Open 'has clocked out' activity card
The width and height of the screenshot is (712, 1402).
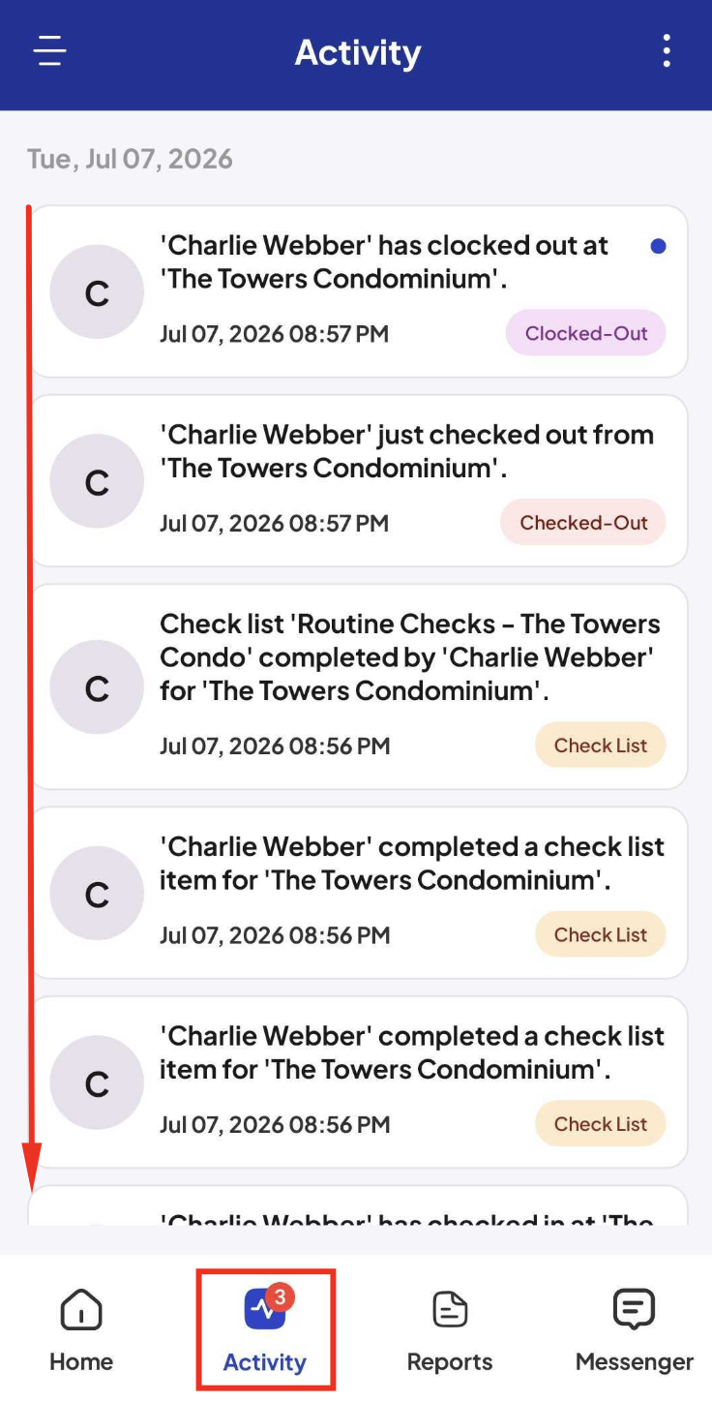point(358,291)
